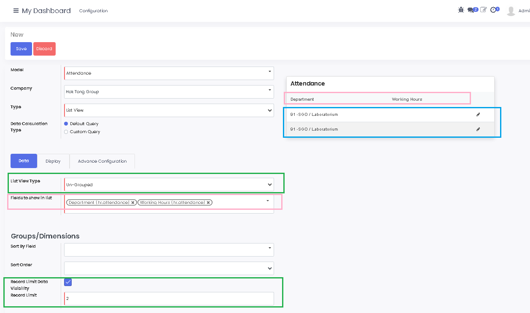Viewport: 530px width, 313px height.
Task: Open the Sort Order dropdown
Action: tap(169, 268)
